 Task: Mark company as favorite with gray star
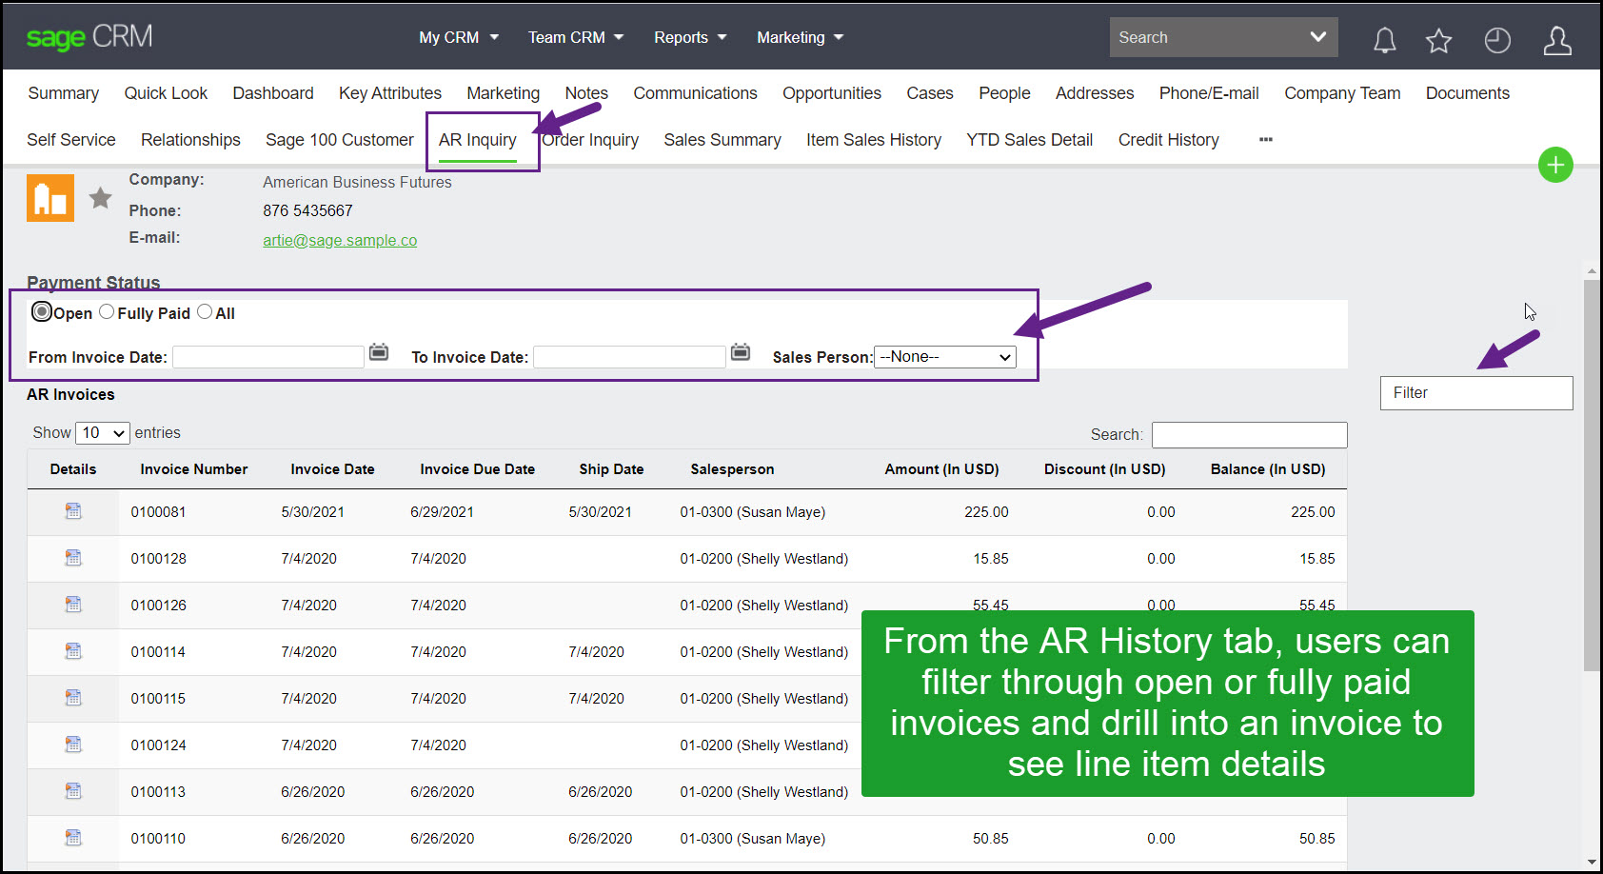coord(100,198)
